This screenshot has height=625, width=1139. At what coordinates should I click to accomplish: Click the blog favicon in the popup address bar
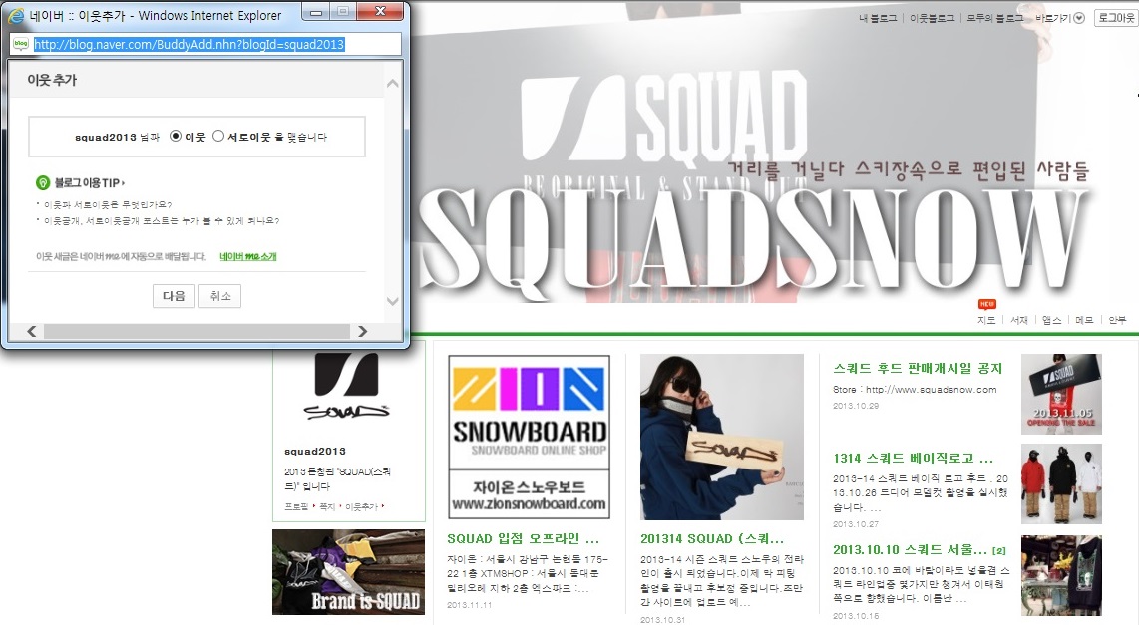click(21, 44)
